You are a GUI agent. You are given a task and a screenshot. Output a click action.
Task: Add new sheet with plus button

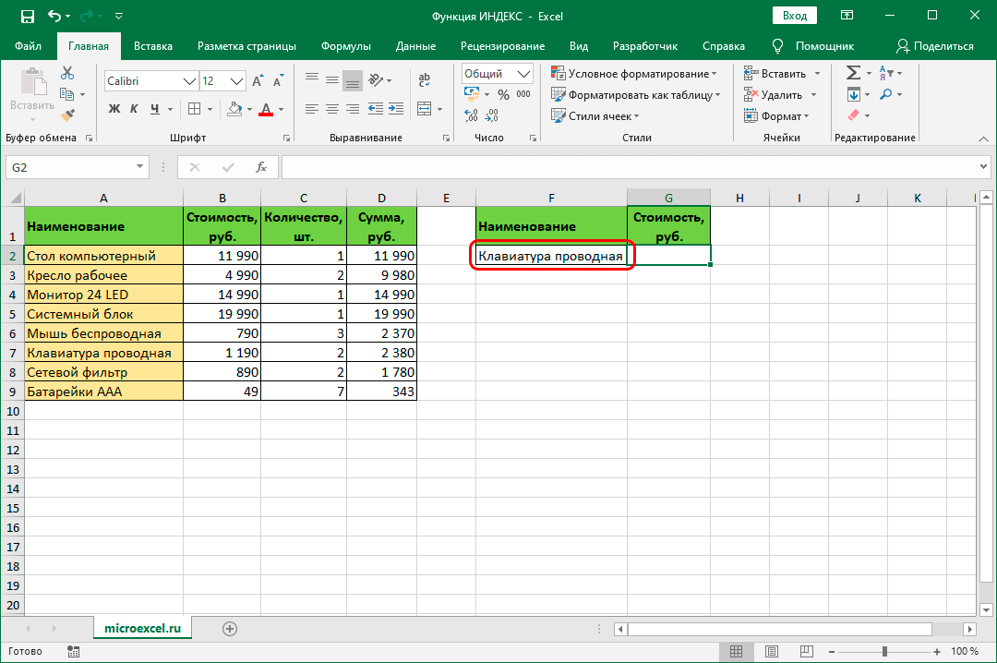pos(230,629)
